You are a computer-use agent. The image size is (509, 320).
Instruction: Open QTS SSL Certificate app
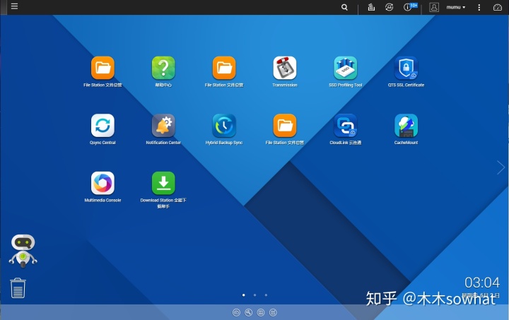click(406, 68)
